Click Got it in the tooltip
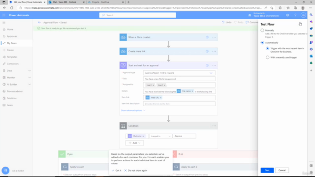The width and height of the screenshot is (315, 177). (117, 171)
